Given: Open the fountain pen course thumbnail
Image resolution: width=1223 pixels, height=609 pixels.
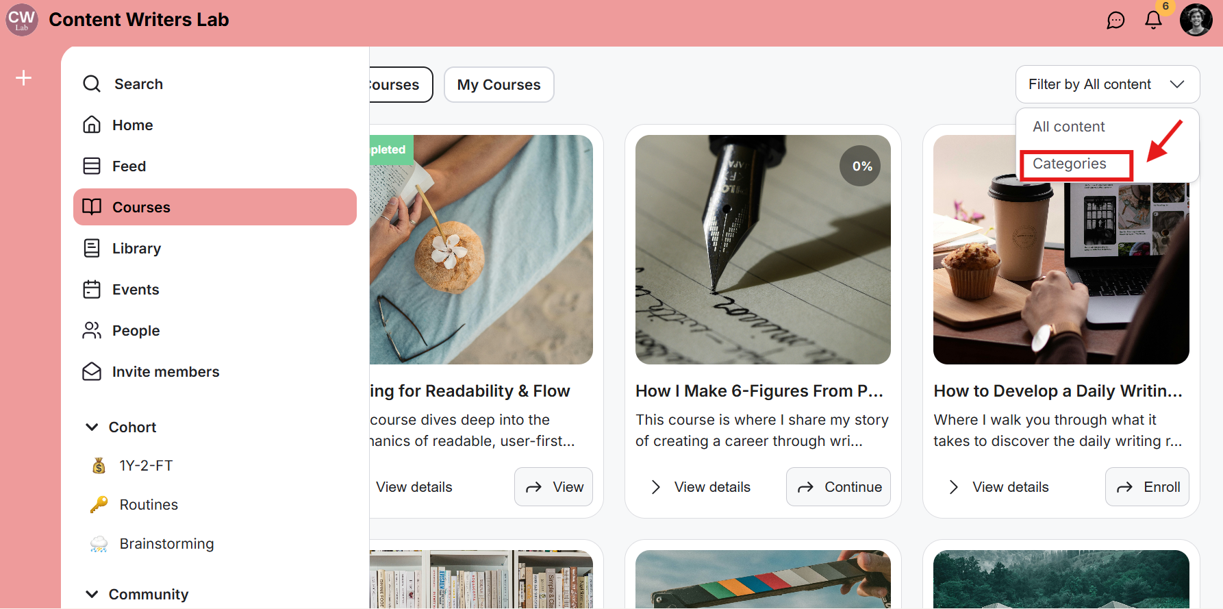Looking at the screenshot, I should click(763, 250).
